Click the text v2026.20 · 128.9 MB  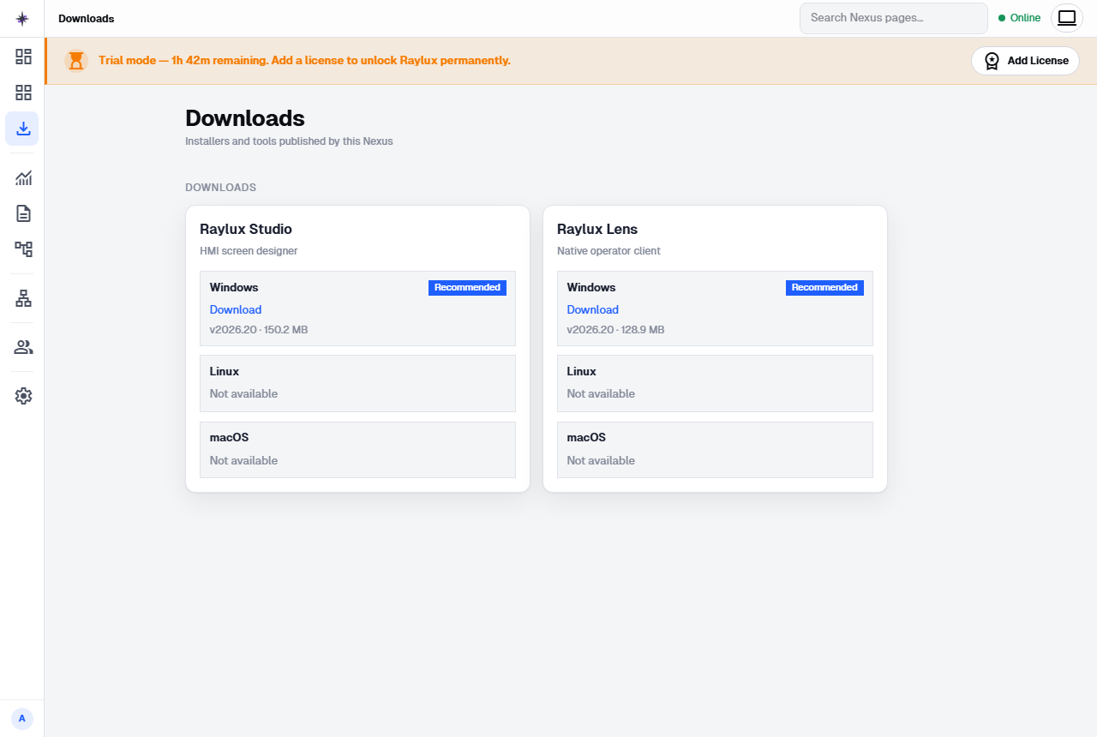coord(615,330)
